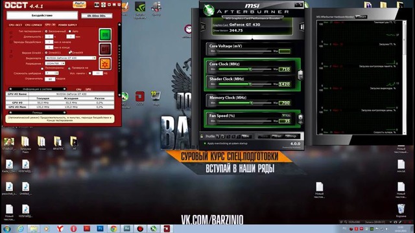
Task: Click the Shader Clock value field showing 1420
Action: (285, 84)
